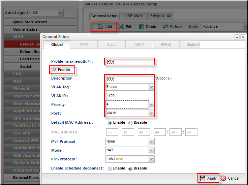Screen dimensions: 248x185
Task: Click the red Cancel icon
Action: [x=223, y=178]
